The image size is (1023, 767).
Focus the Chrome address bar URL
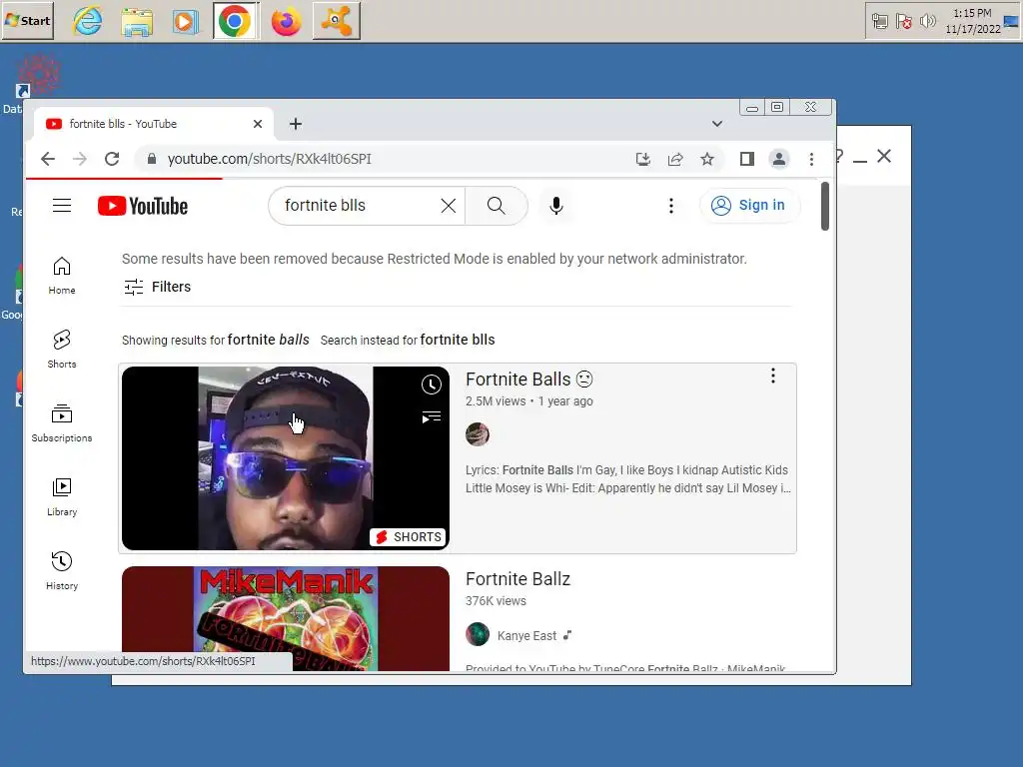pos(269,159)
